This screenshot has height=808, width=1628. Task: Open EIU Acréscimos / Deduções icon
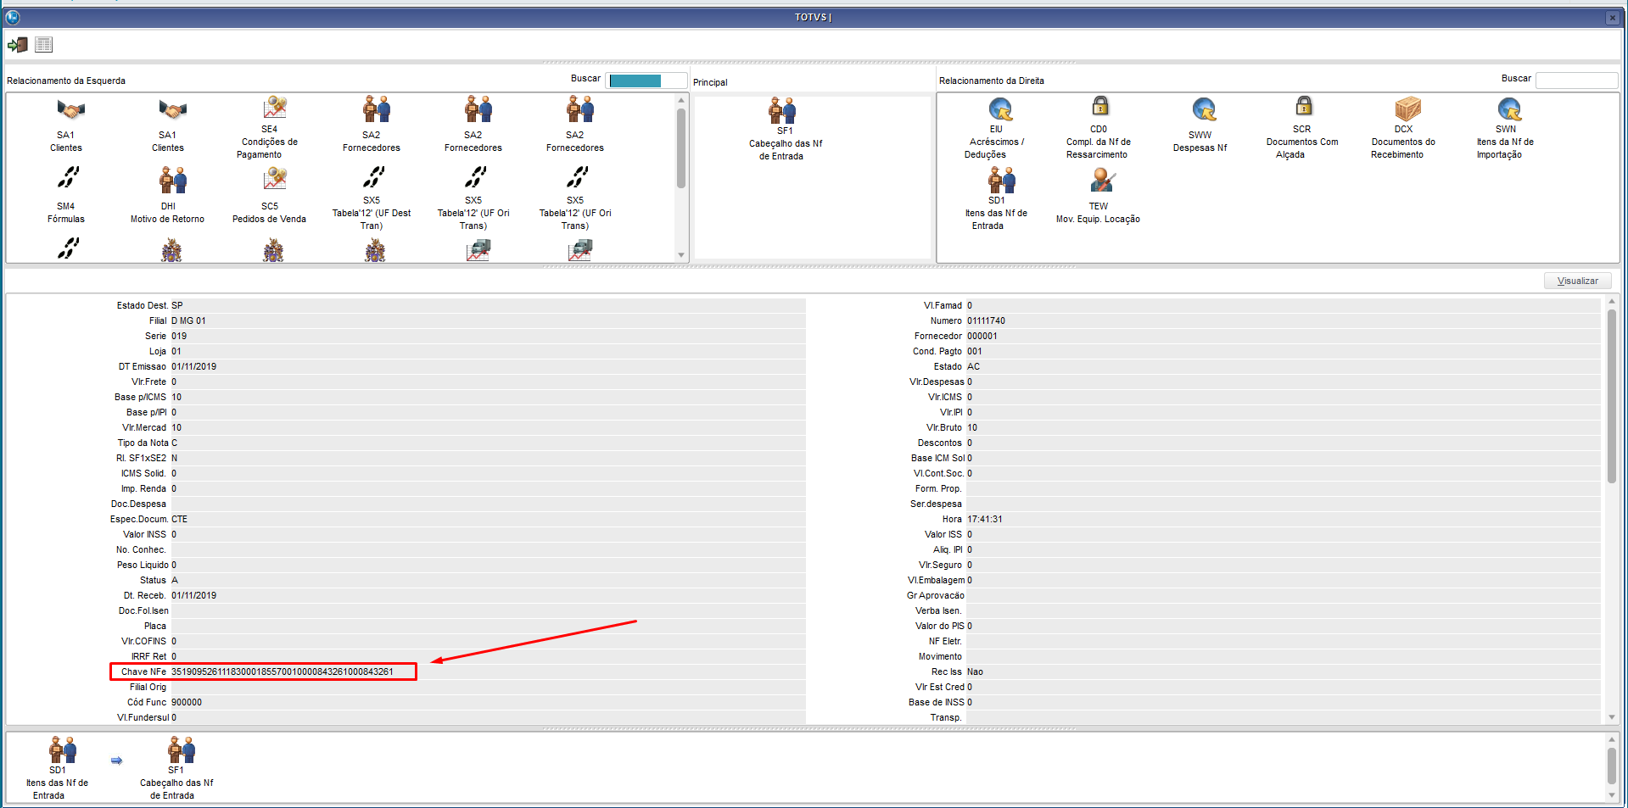(x=1001, y=109)
